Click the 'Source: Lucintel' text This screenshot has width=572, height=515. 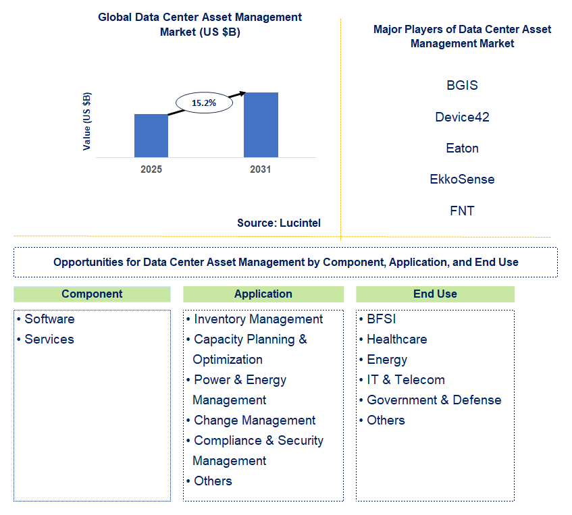(x=279, y=223)
